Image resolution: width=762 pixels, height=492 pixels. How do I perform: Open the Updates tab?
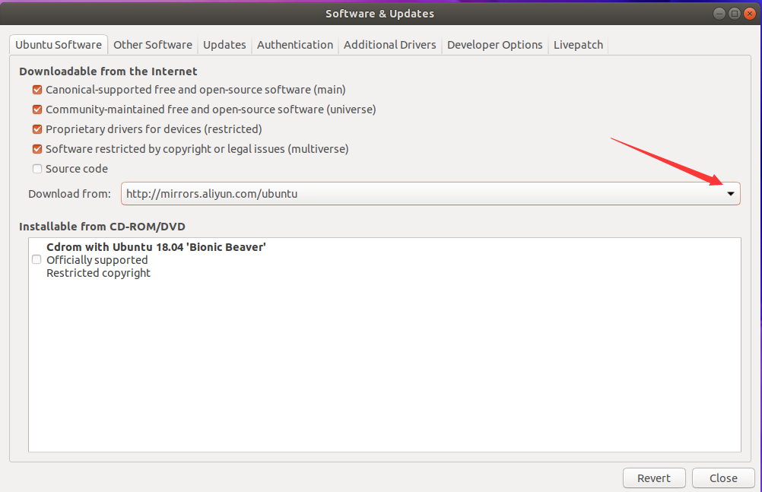click(x=224, y=45)
